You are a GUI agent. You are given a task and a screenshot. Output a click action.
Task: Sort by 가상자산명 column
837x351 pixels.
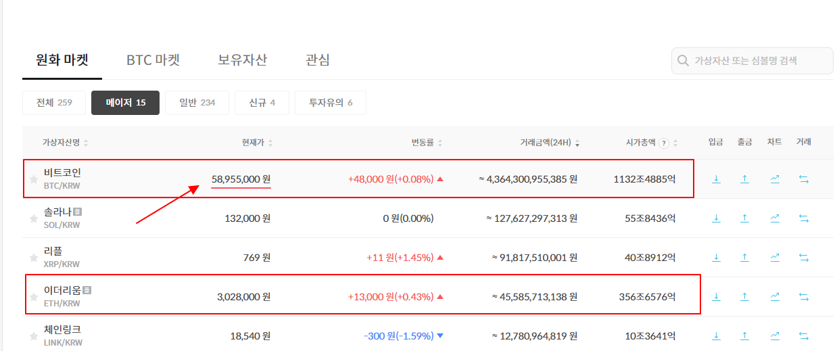(65, 143)
